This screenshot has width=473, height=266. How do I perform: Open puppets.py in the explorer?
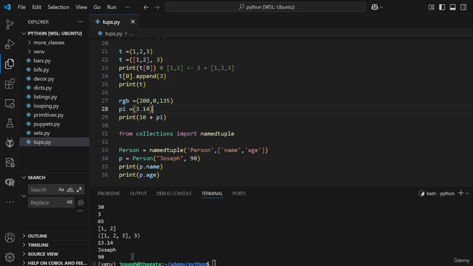click(x=55, y=124)
